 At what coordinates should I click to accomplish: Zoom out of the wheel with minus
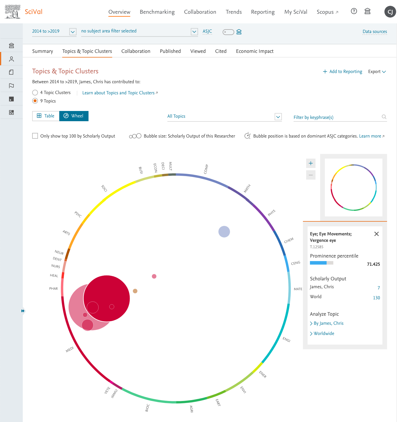point(311,175)
